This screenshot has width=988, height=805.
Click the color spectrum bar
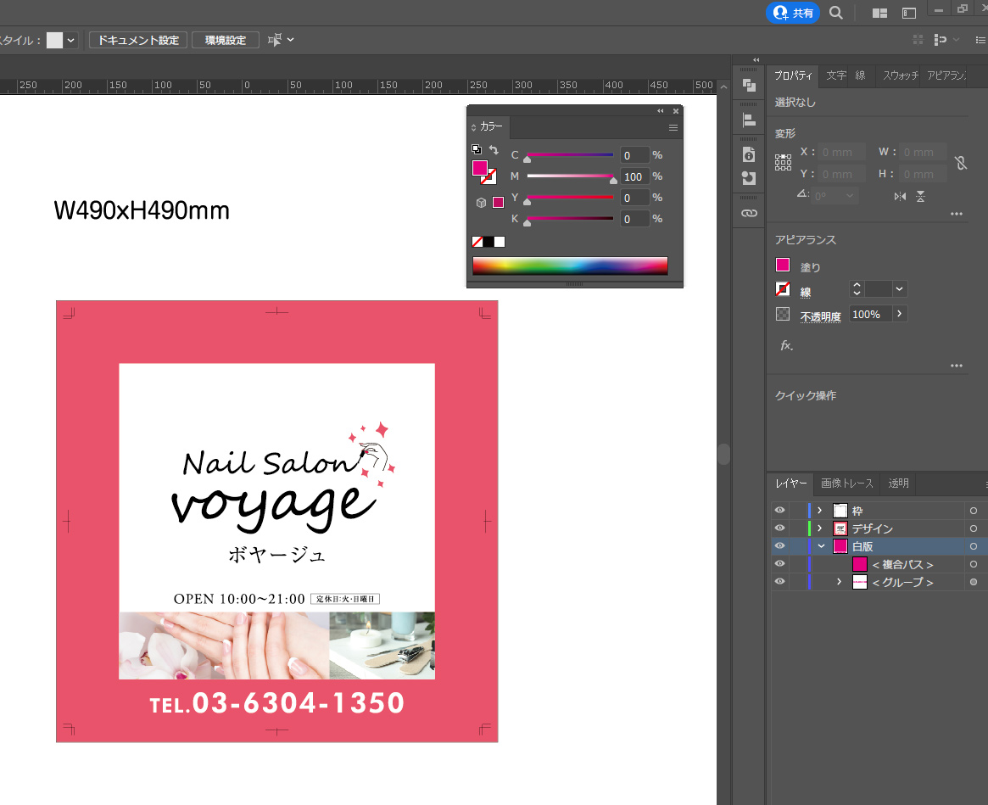point(570,266)
